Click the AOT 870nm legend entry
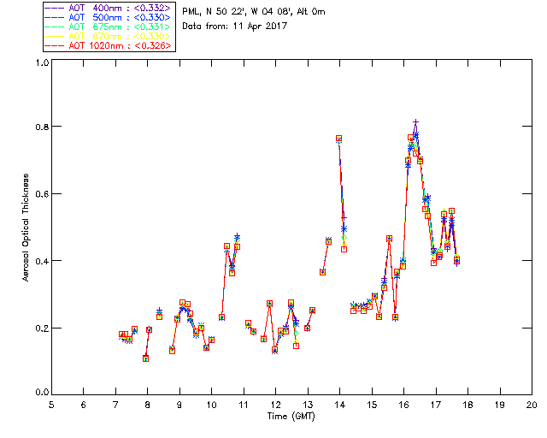This screenshot has width=547, height=438. click(109, 36)
